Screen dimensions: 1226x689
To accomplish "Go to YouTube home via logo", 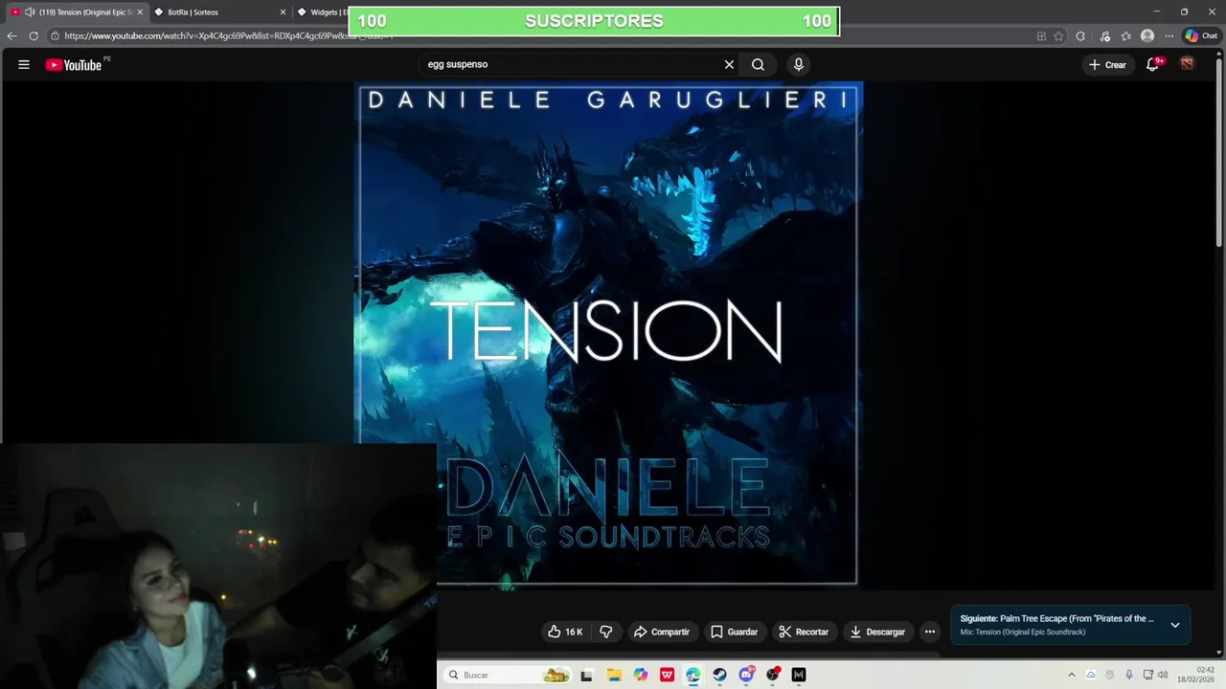I will tap(74, 65).
